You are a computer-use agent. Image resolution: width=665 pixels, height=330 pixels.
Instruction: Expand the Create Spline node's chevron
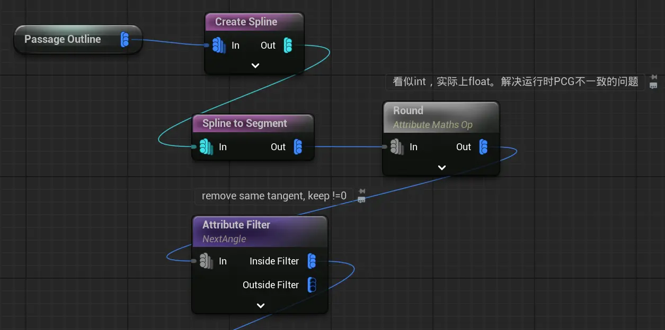pyautogui.click(x=255, y=66)
